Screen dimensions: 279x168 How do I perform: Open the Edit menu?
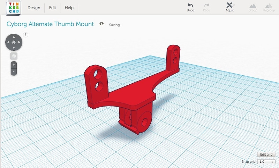coord(53,8)
